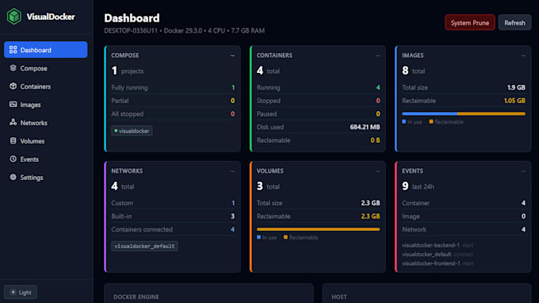Switch to Light theme
Viewport: 539px width, 303px height.
coord(21,293)
